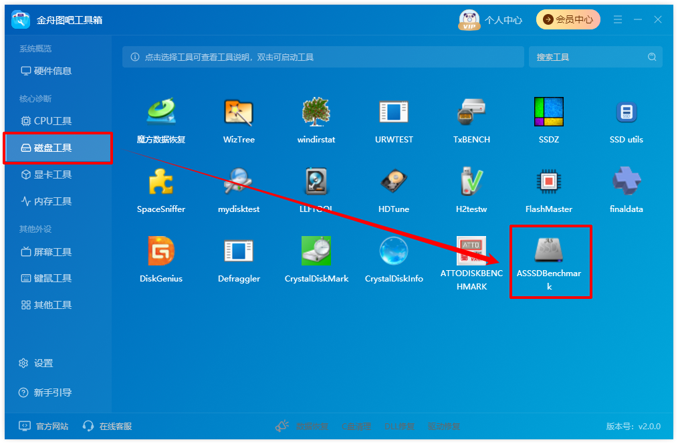
Task: Open the 新手引导 guide
Action: click(x=45, y=393)
